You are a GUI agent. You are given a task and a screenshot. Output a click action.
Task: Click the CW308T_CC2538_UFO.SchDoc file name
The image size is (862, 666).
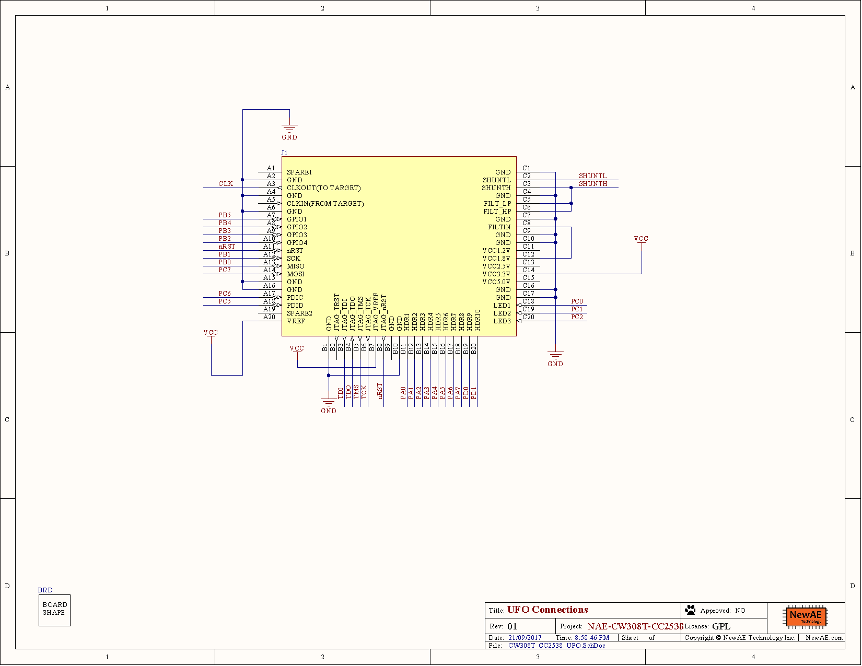[557, 646]
